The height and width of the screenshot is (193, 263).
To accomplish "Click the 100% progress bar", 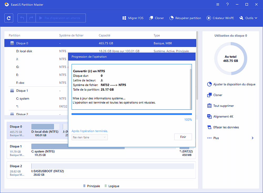I will 132,114.
